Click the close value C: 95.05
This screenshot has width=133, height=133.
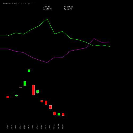pos(47,7)
